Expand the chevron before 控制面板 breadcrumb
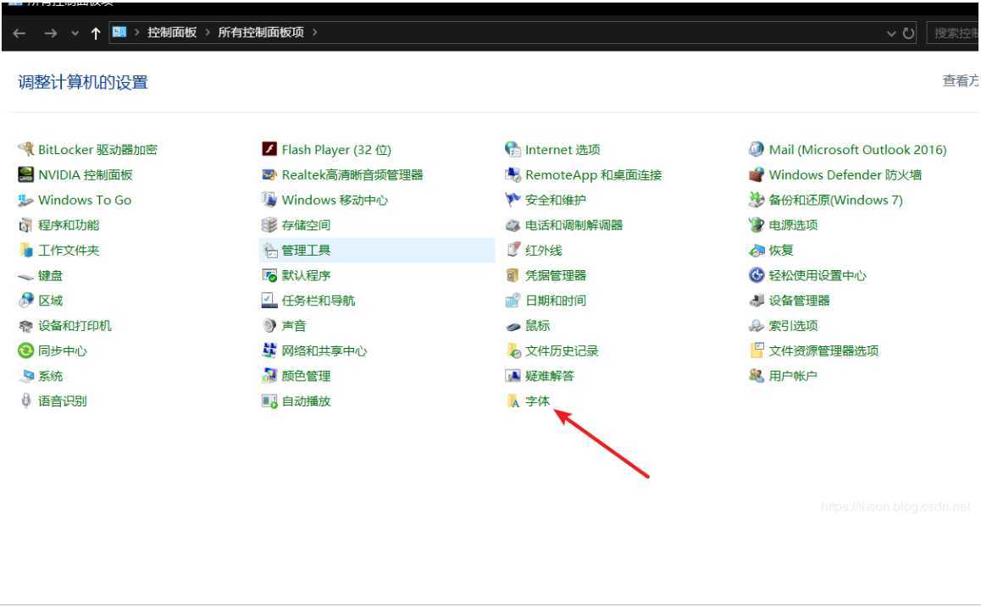 point(136,32)
